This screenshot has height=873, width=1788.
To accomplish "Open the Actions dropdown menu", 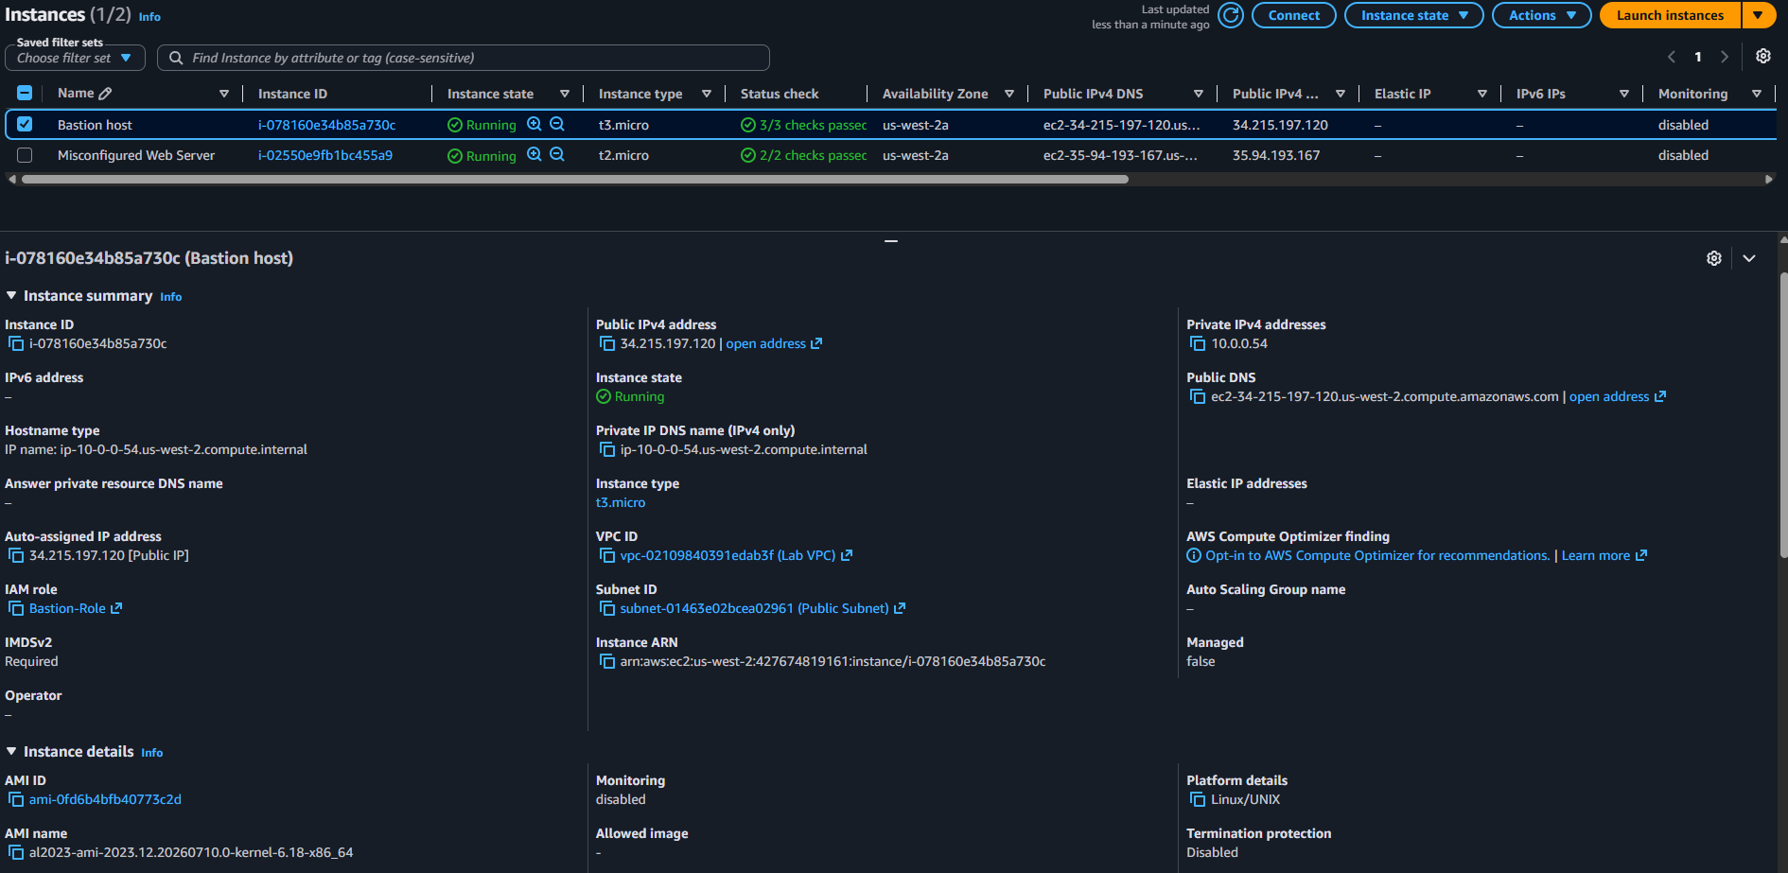I will click(x=1541, y=15).
